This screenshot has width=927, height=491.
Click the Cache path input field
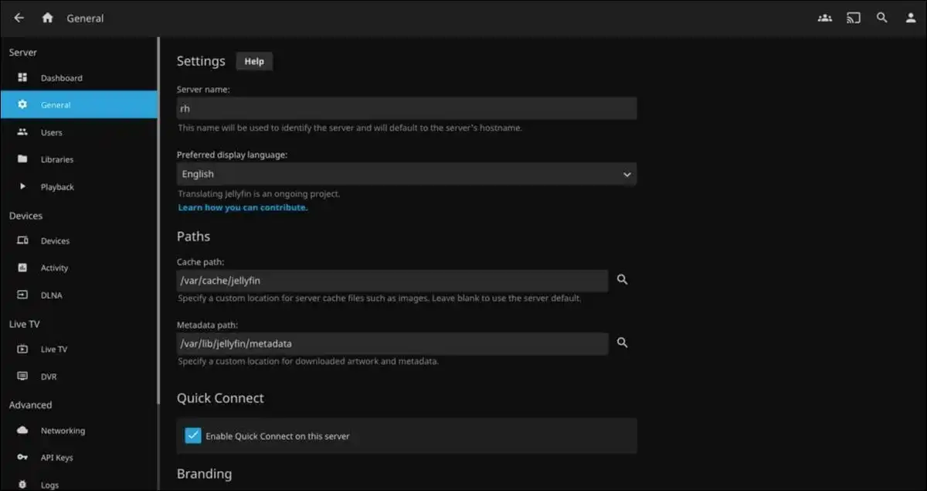tap(392, 280)
